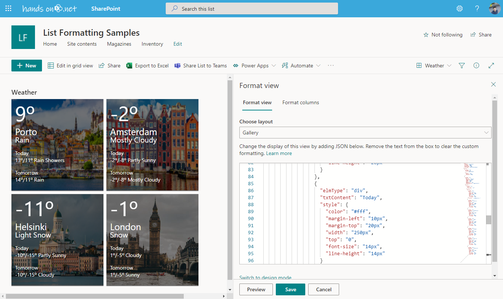The image size is (503, 299).
Task: Open Edit in grid view
Action: pyautogui.click(x=70, y=66)
